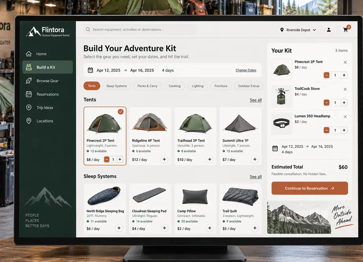Viewport: 363px width, 262px height.
Task: Switch to the Packs & Carry category tab
Action: coord(147,86)
